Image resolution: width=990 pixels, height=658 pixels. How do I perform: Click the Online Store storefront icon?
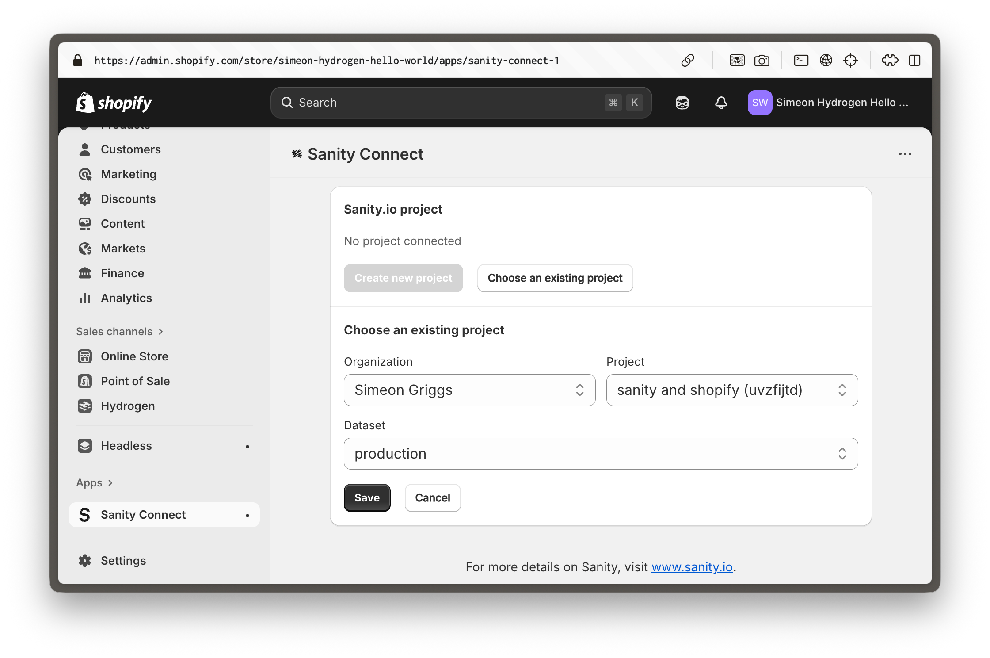pyautogui.click(x=85, y=356)
